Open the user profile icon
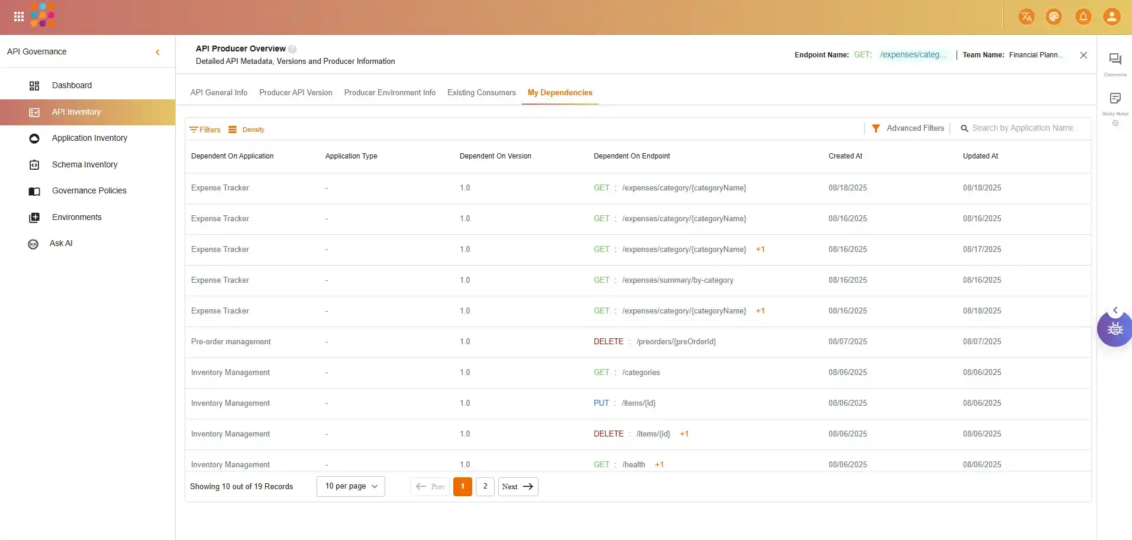Screen dimensions: 1132x540 point(1111,17)
